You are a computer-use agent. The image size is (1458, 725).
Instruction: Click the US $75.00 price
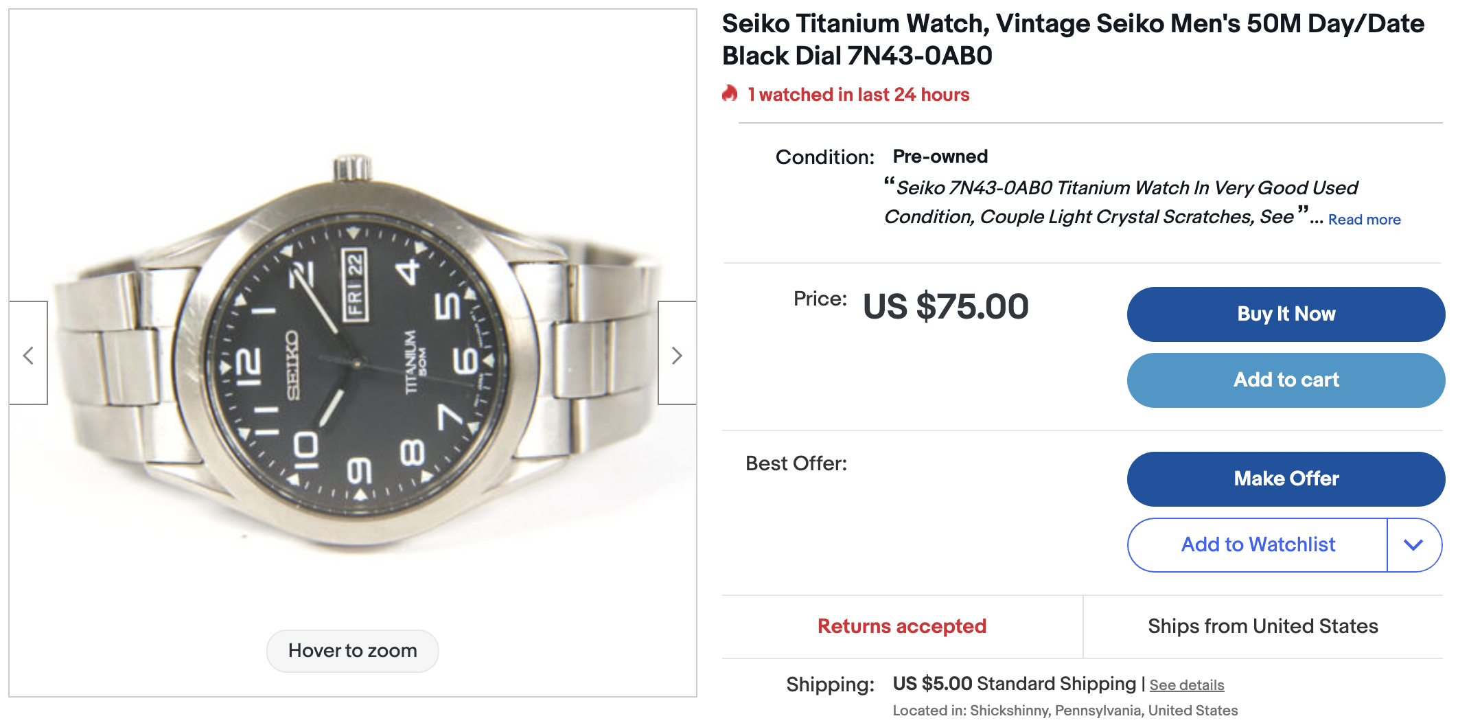click(x=945, y=307)
